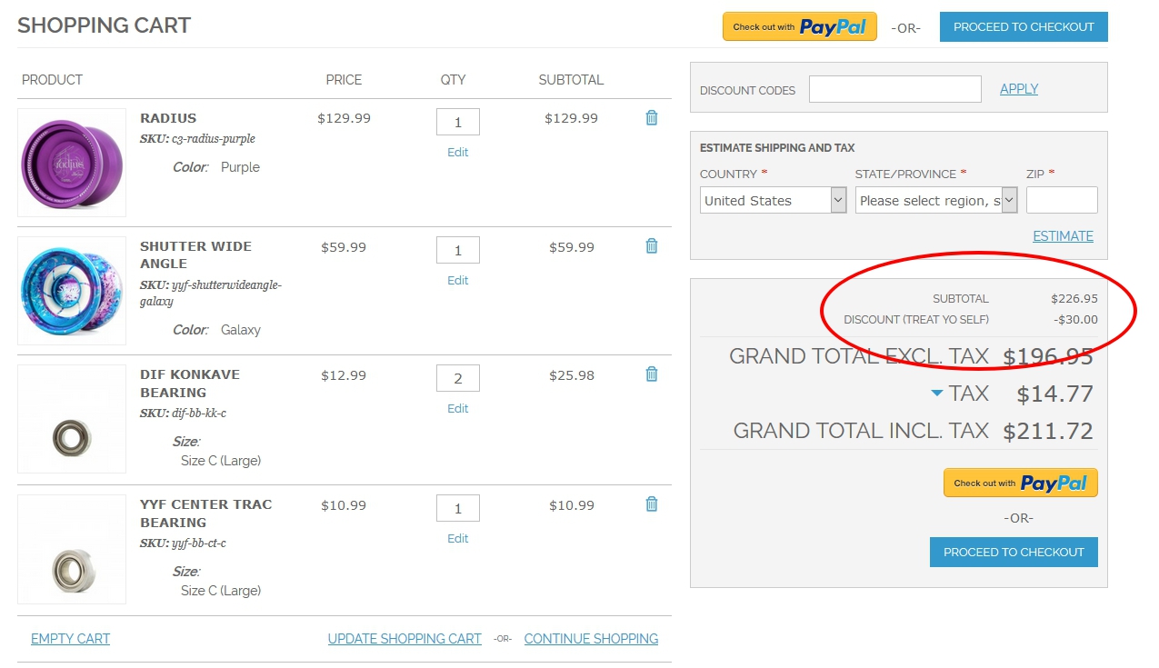The image size is (1159, 668).
Task: Open the Country dropdown showing United States
Action: [774, 201]
